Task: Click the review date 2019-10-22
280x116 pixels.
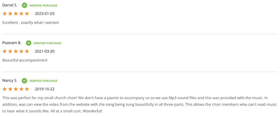Action: point(45,89)
